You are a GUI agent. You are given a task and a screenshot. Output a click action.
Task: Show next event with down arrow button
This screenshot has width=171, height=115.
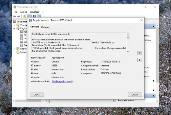[140, 60]
